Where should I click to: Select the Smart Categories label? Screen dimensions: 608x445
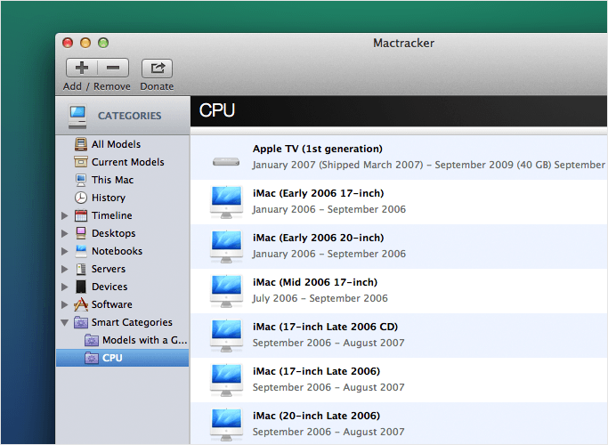coord(132,322)
